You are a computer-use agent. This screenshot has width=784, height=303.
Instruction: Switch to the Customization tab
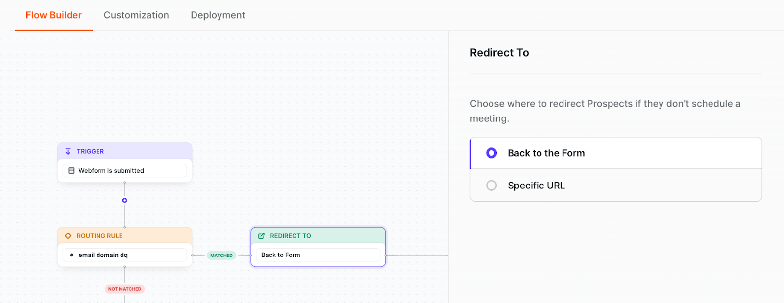[x=136, y=15]
